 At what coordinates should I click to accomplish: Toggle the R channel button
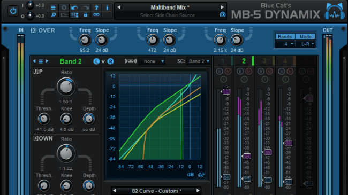pyautogui.click(x=110, y=61)
